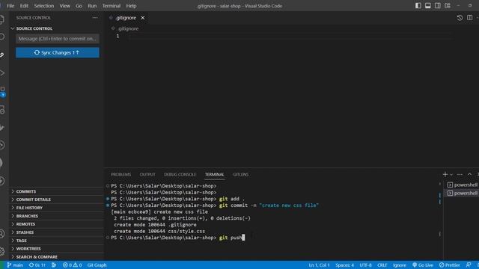Expand the BRANCHES section

pos(57,216)
